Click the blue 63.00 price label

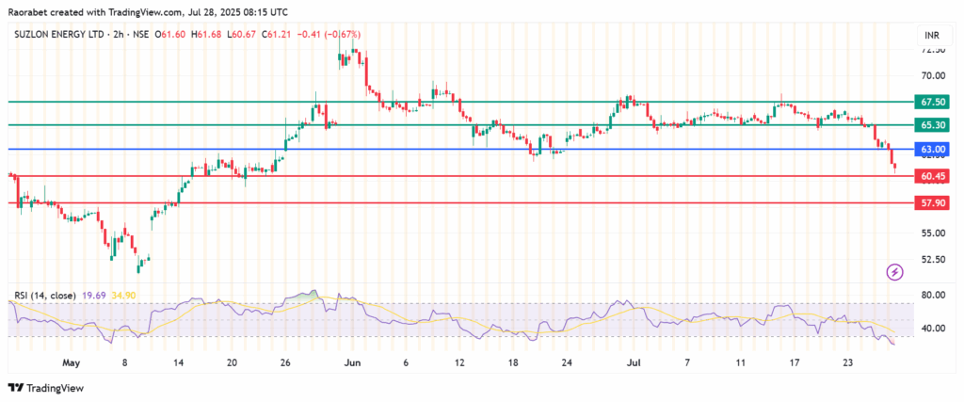click(x=931, y=150)
